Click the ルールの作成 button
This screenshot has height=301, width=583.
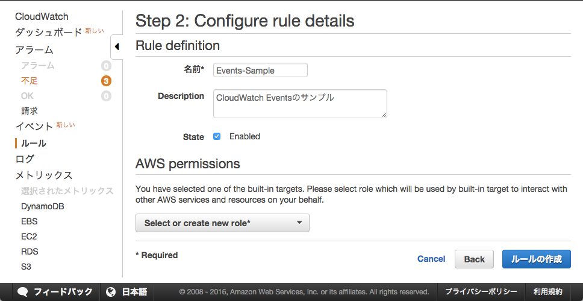[536, 259]
